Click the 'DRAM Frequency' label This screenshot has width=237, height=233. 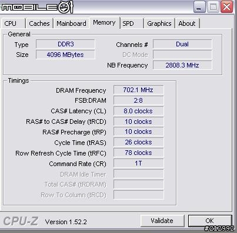81,90
